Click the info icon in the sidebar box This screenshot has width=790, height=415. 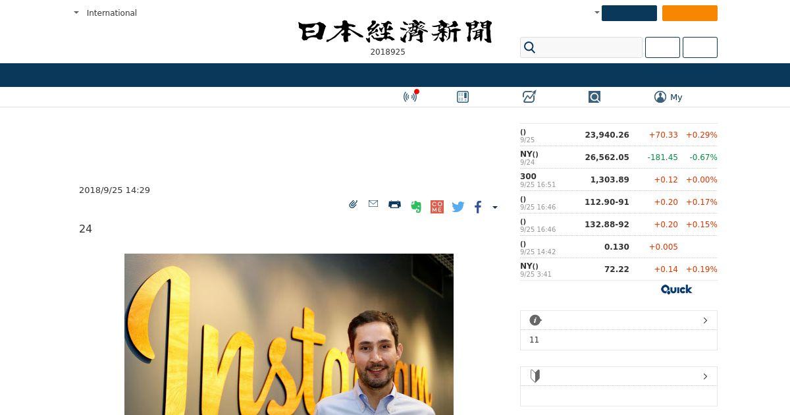point(535,320)
